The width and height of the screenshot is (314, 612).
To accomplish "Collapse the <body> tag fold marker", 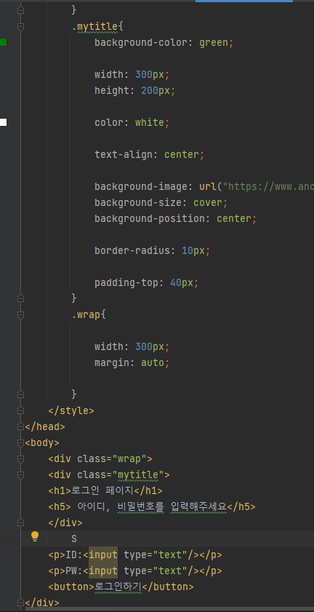I will pos(20,442).
